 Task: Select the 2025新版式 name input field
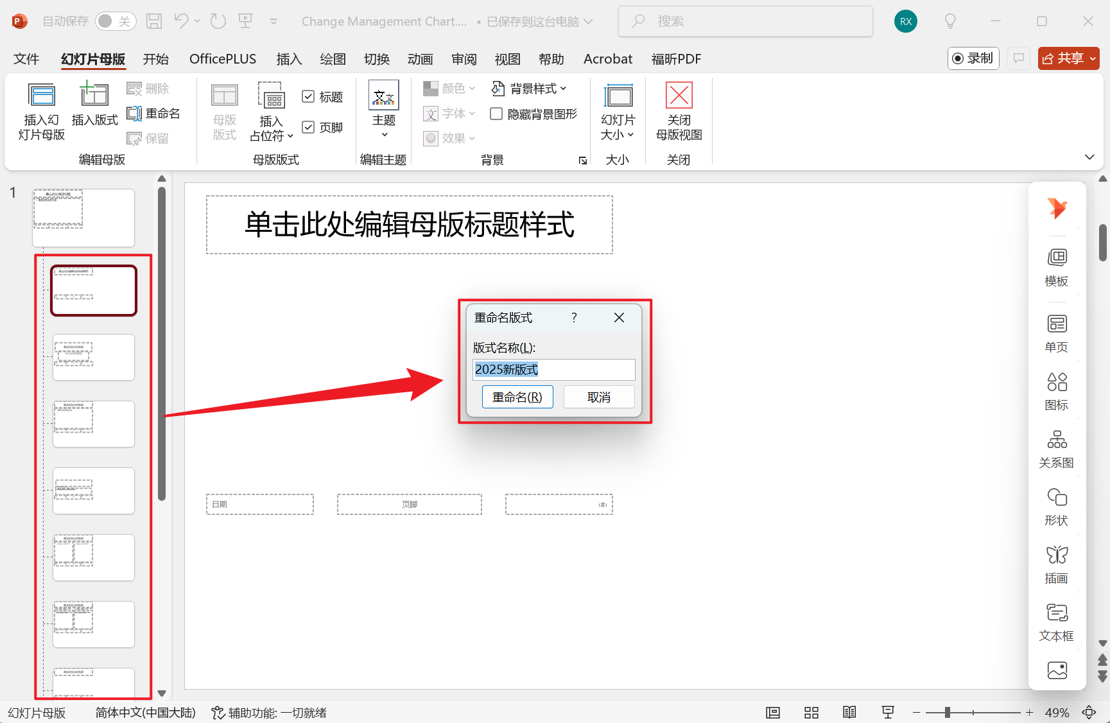(553, 369)
